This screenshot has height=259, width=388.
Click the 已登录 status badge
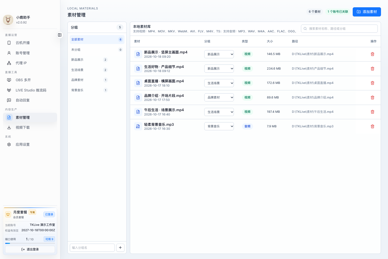(49, 214)
